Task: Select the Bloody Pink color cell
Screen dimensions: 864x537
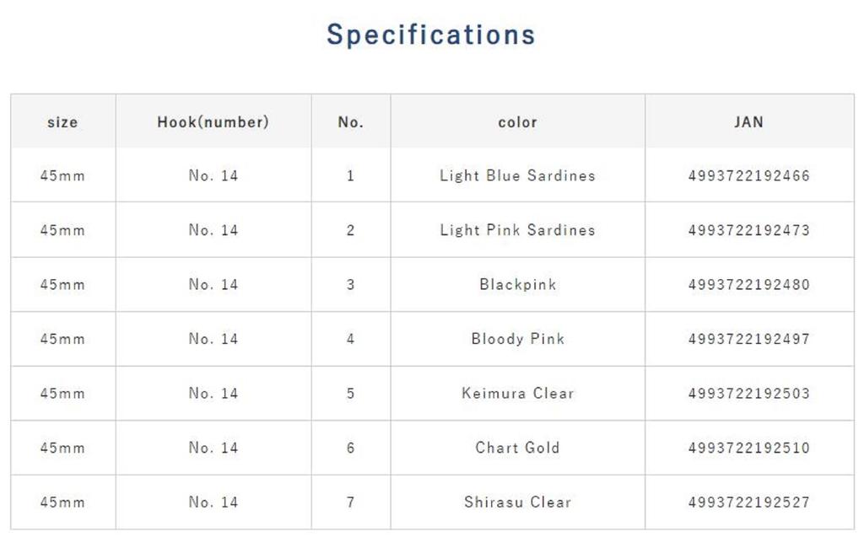Action: [x=517, y=339]
